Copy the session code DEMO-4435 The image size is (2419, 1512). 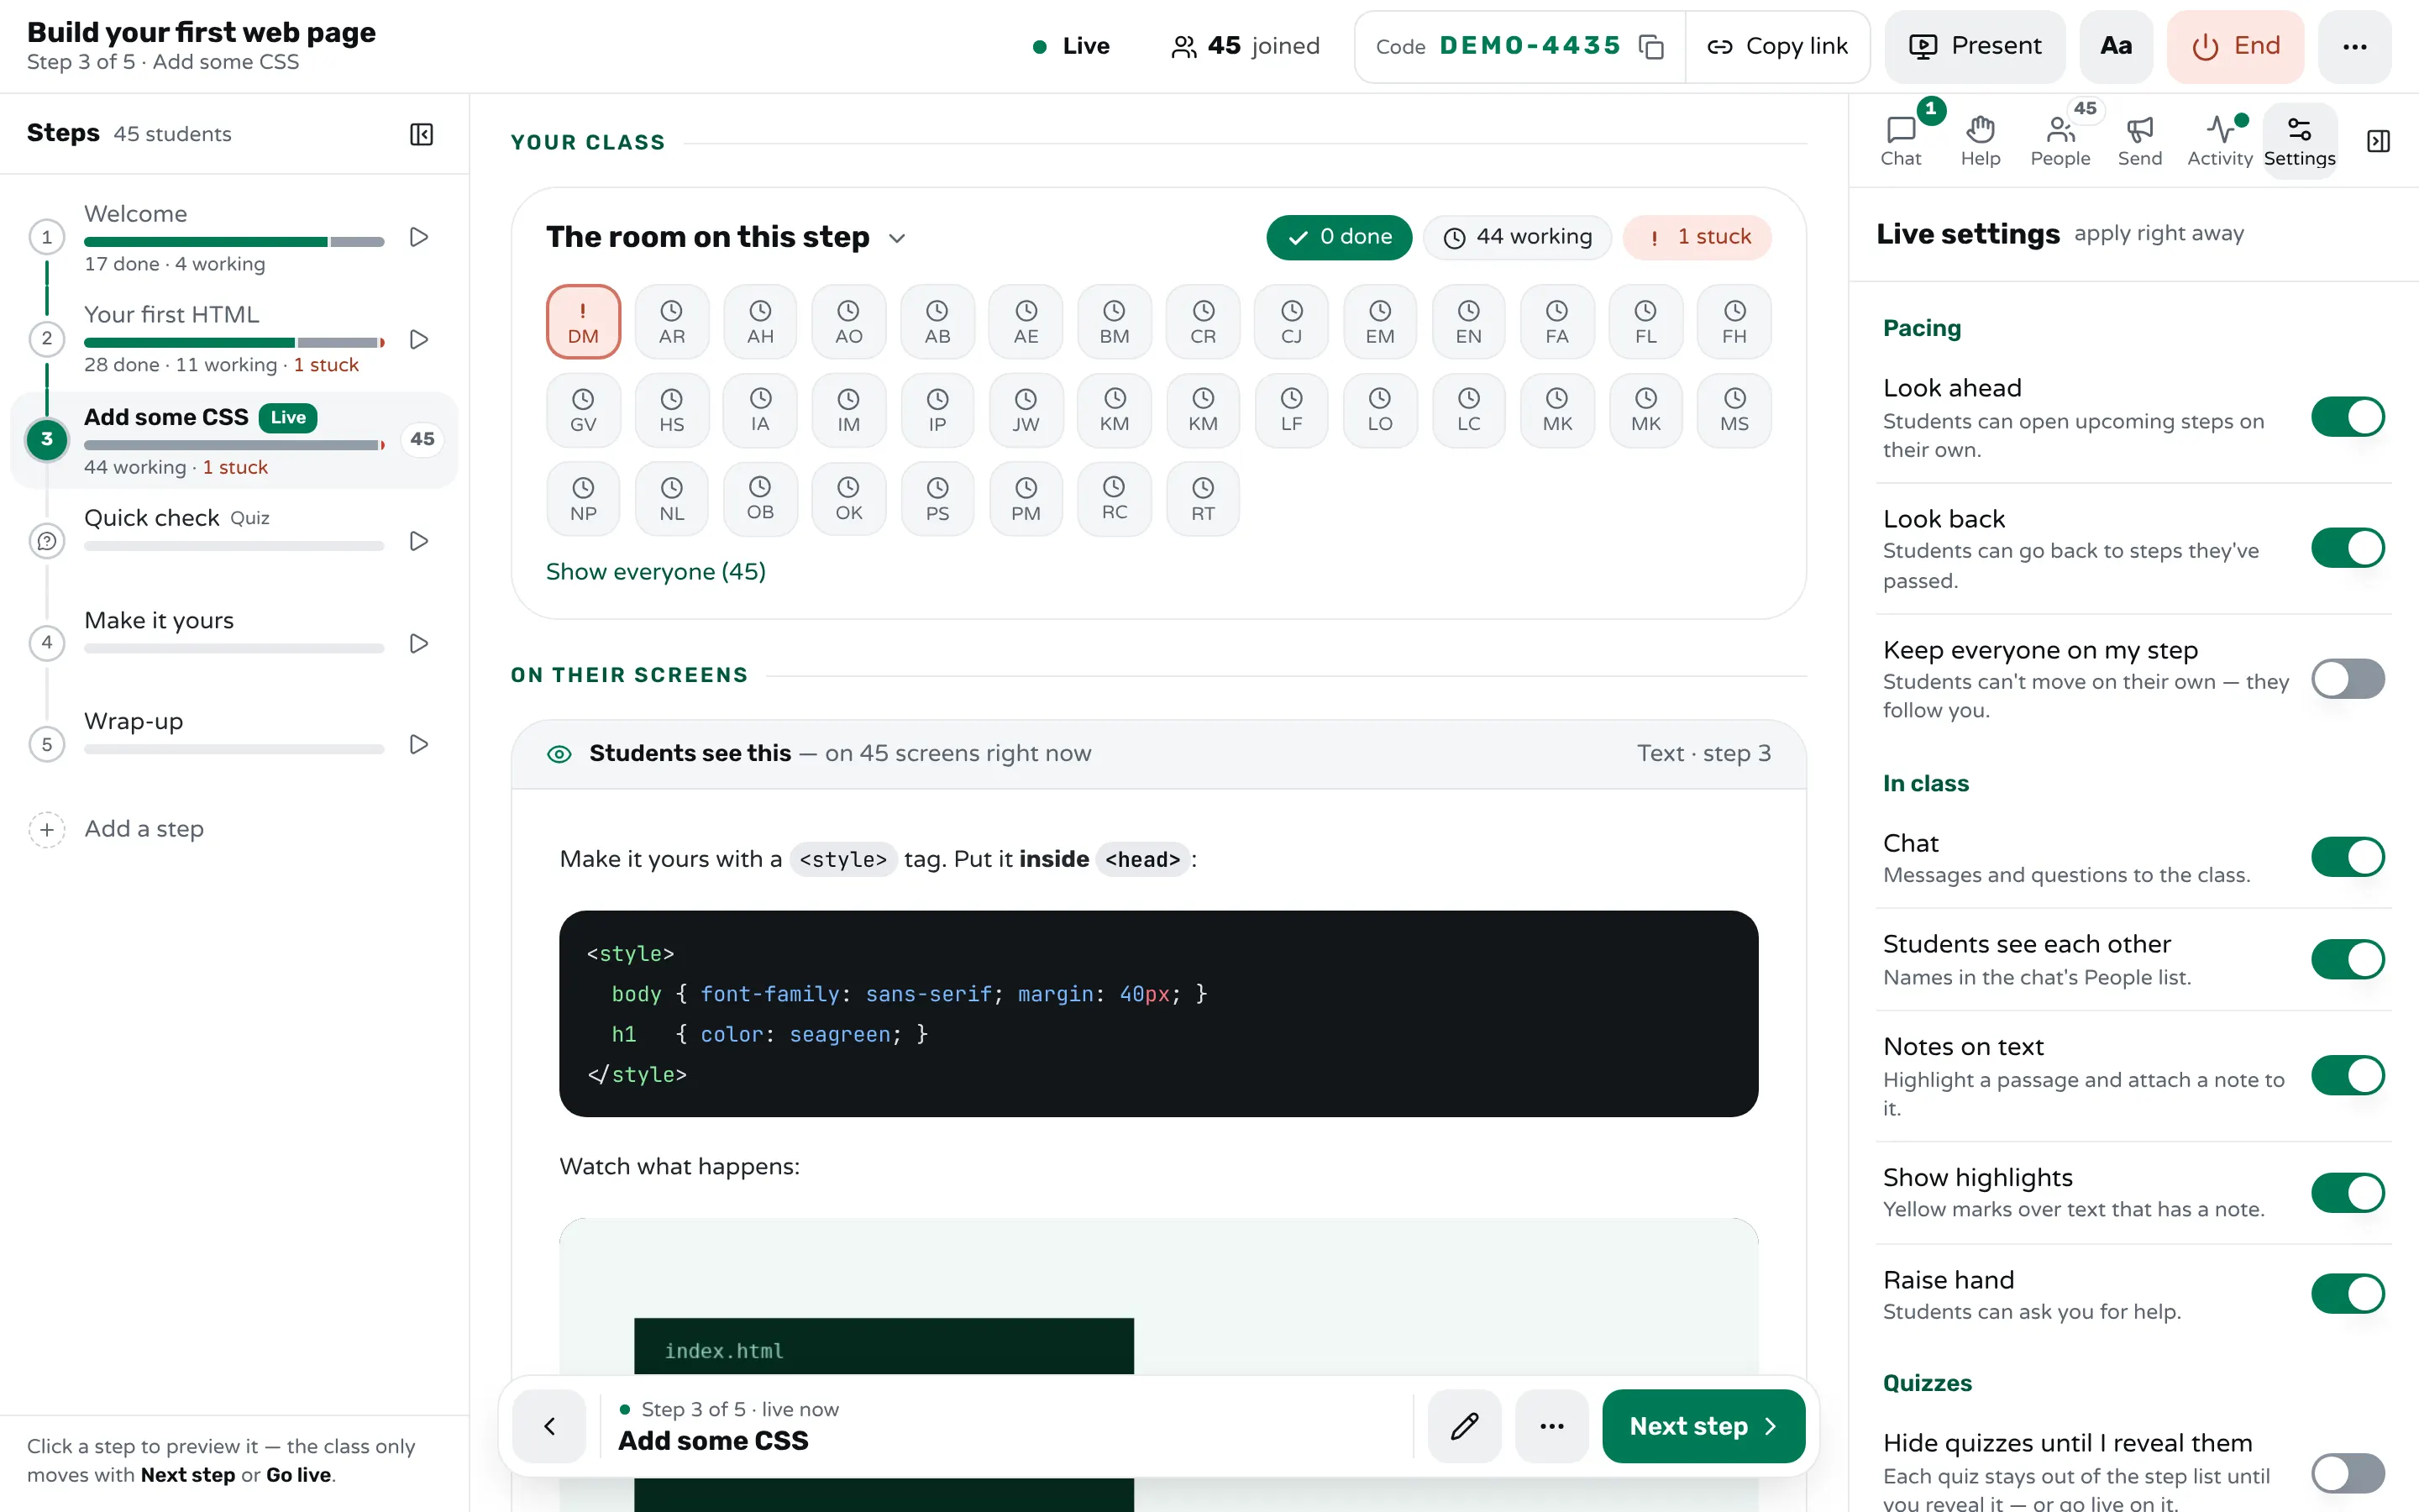tap(1651, 46)
